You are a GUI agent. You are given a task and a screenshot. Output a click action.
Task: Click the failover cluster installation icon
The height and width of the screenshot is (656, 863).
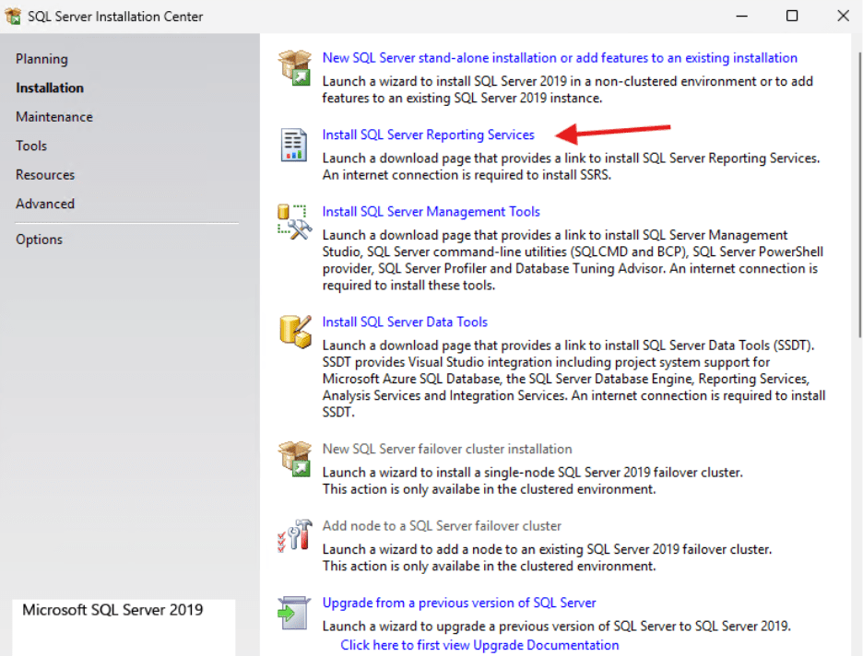[x=294, y=459]
